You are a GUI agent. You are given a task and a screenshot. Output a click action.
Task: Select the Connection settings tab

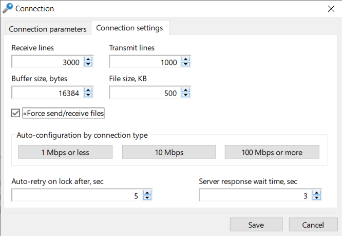[x=130, y=28]
